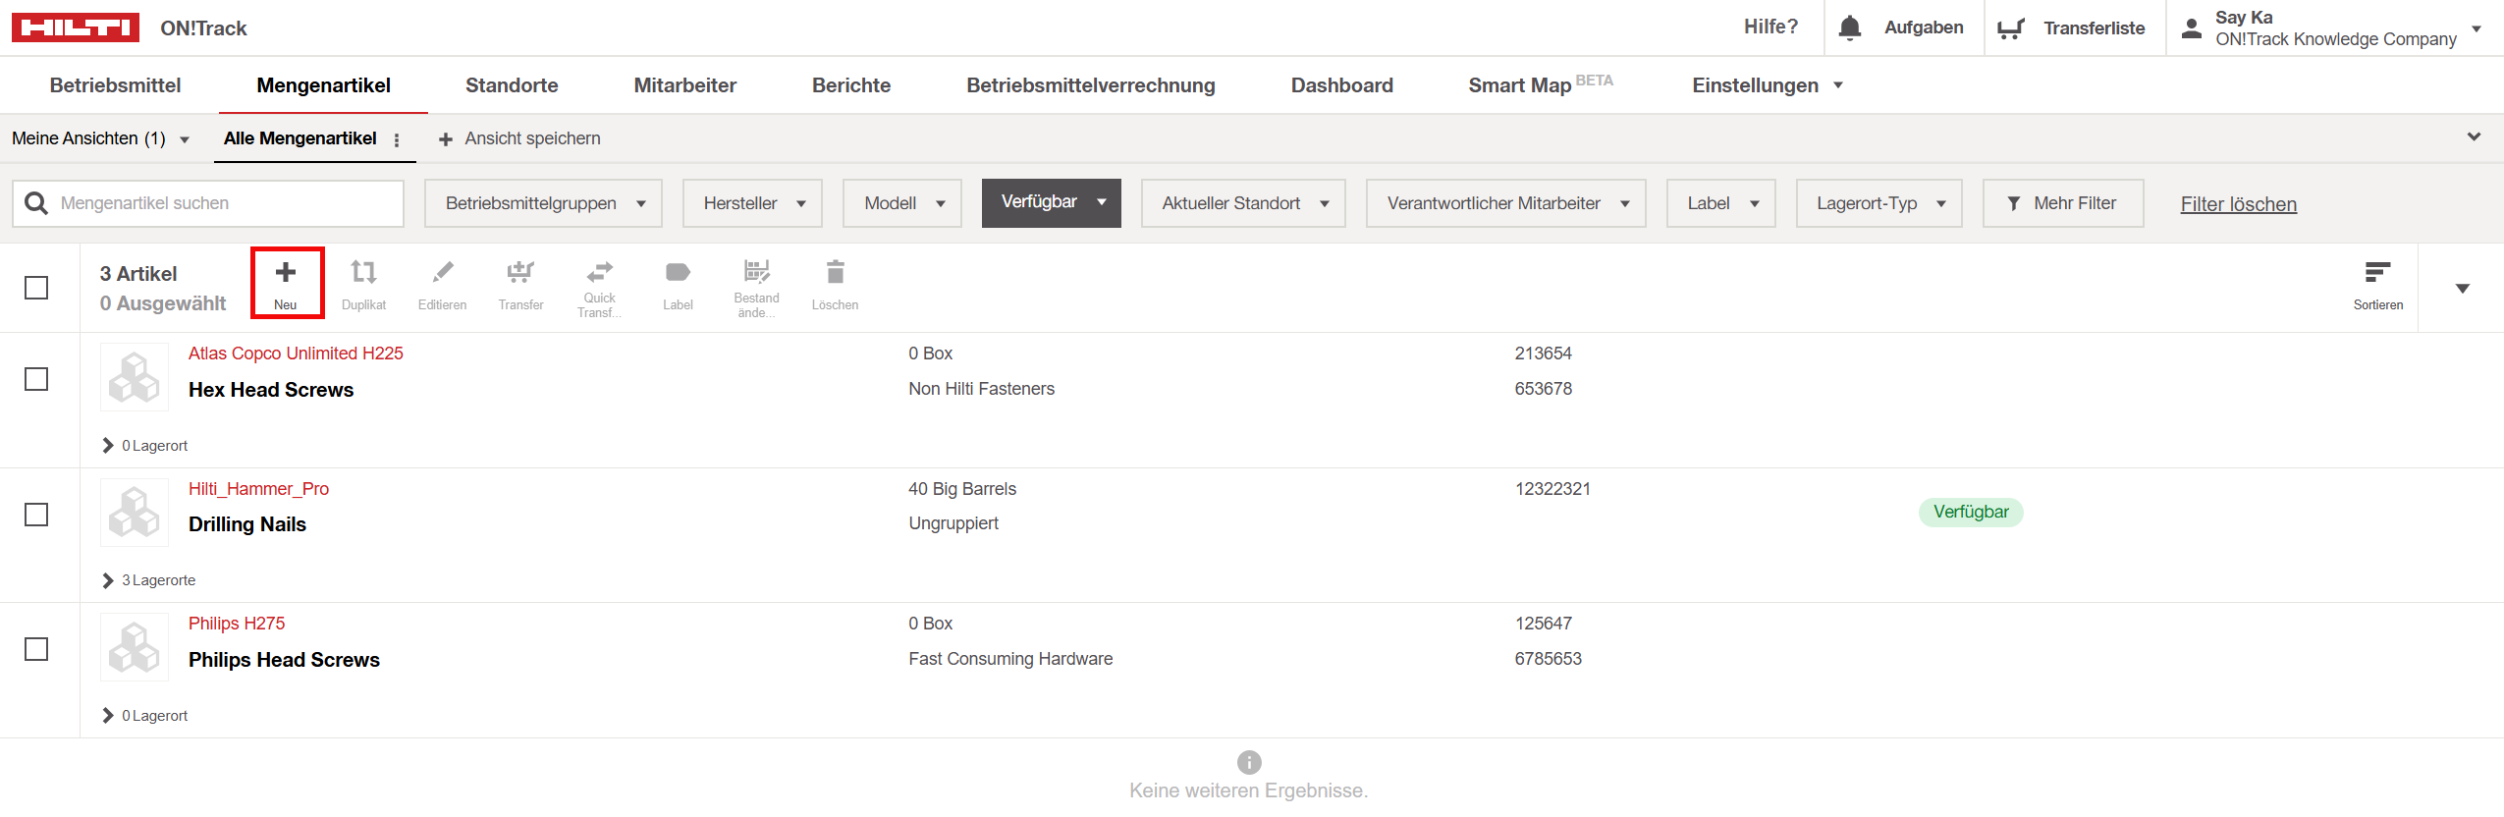2504x817 pixels.
Task: Open Aufgaben bell notifications
Action: [x=1850, y=27]
